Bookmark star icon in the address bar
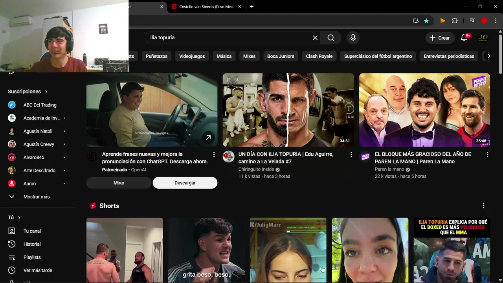Viewport: 503px width, 283px height. 426,21
